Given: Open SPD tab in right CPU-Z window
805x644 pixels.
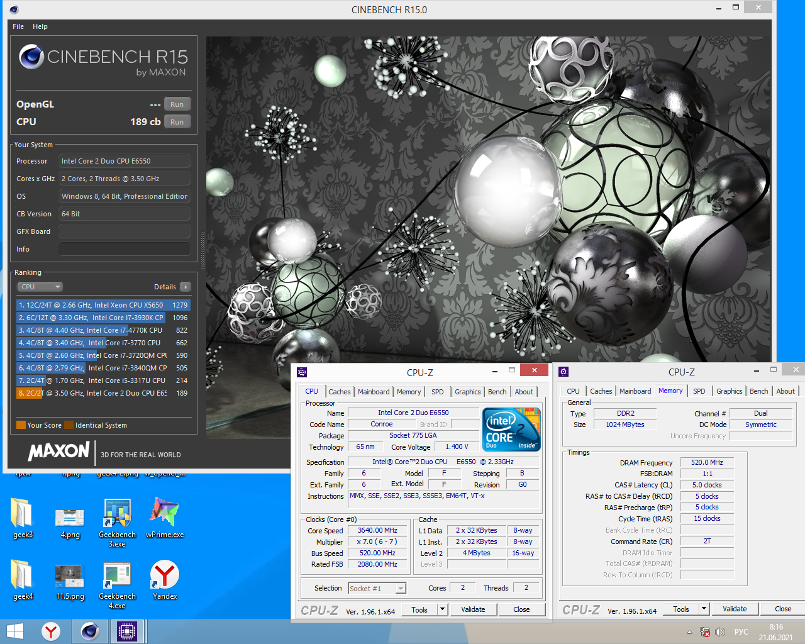Looking at the screenshot, I should (699, 391).
